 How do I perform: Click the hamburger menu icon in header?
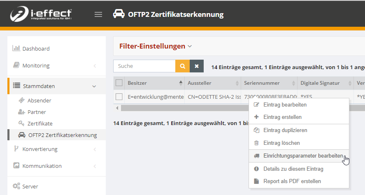tap(98, 14)
